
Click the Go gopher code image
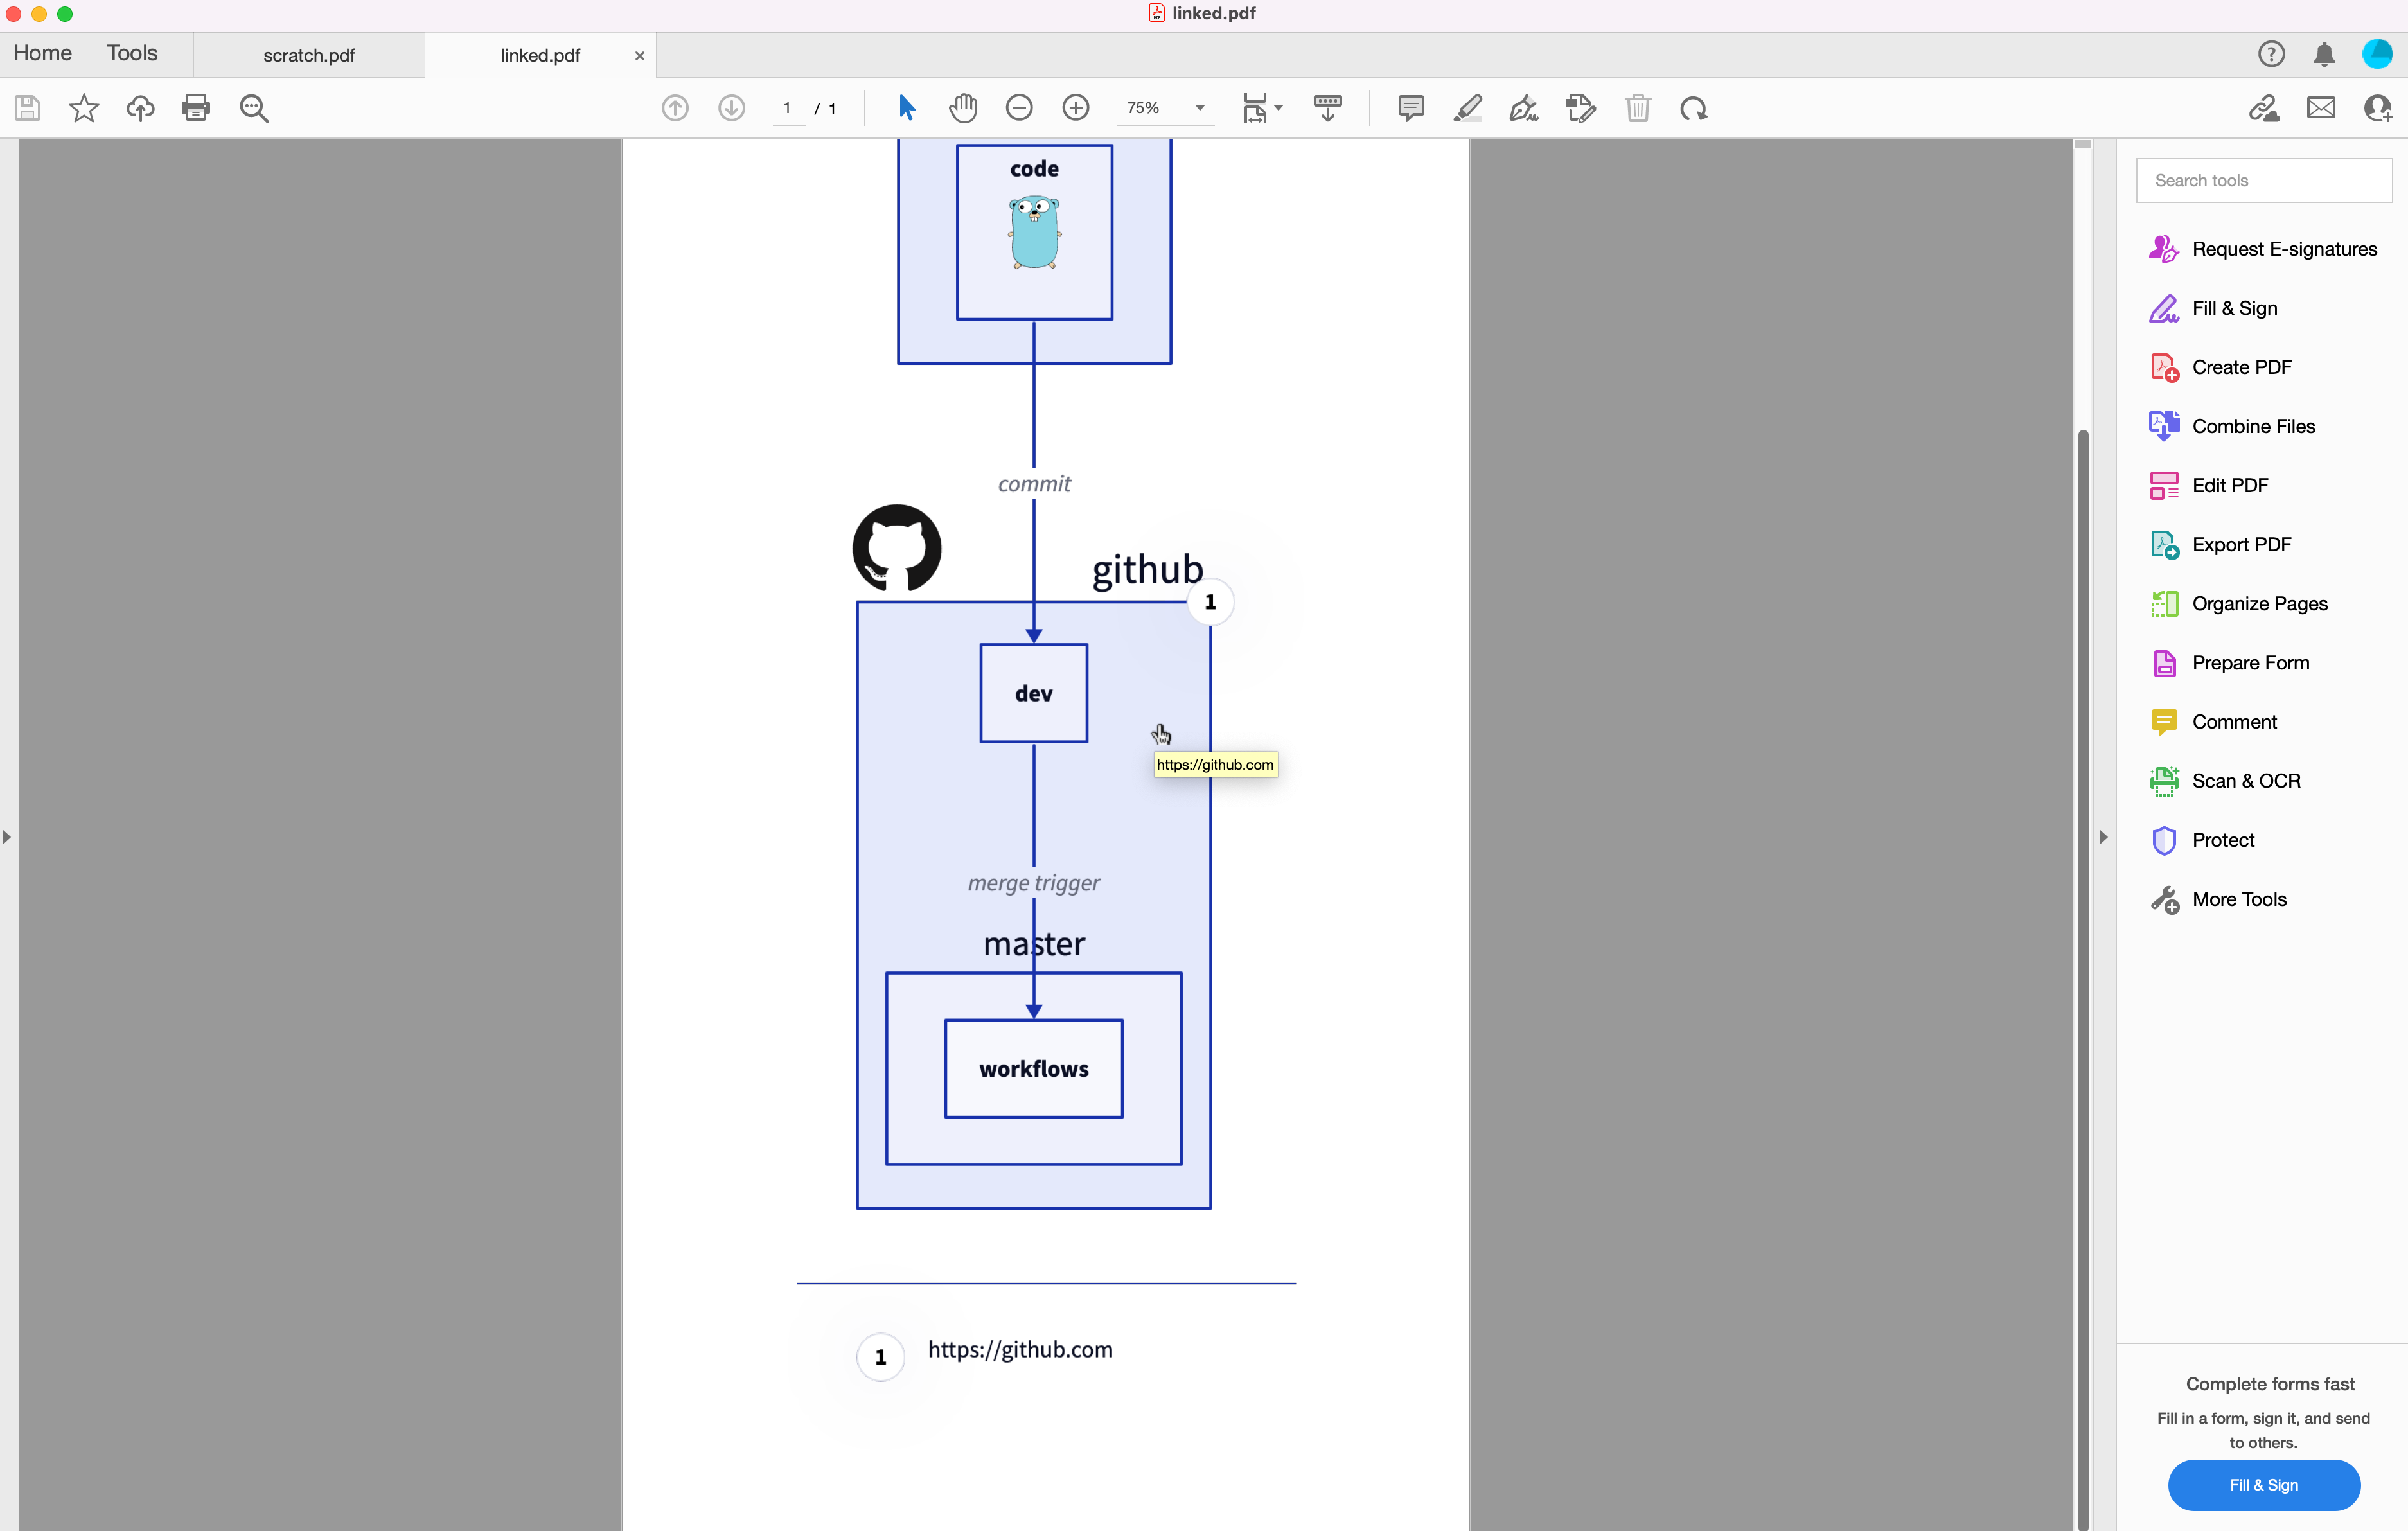(x=1035, y=232)
